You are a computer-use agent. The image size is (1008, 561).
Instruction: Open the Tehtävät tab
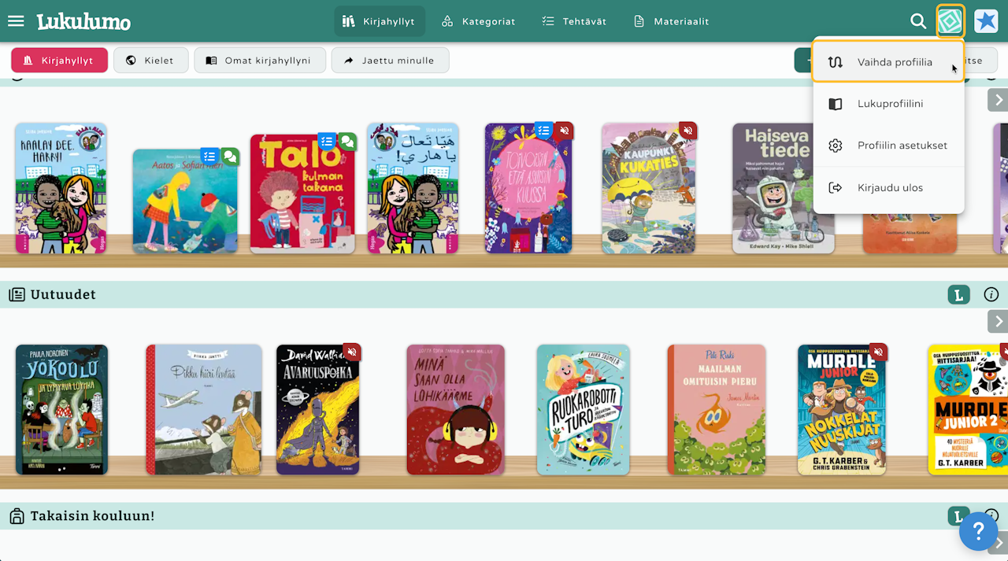click(575, 21)
